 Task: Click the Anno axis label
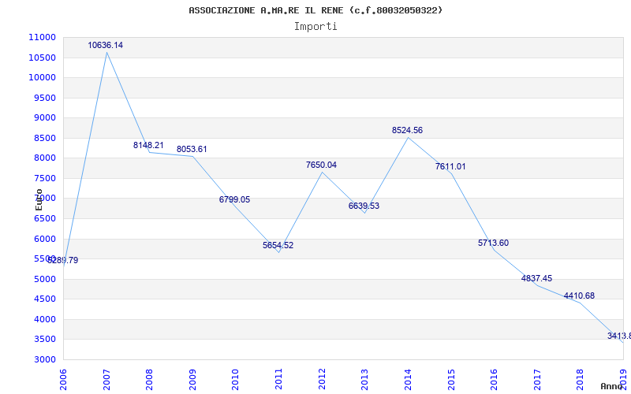[612, 386]
